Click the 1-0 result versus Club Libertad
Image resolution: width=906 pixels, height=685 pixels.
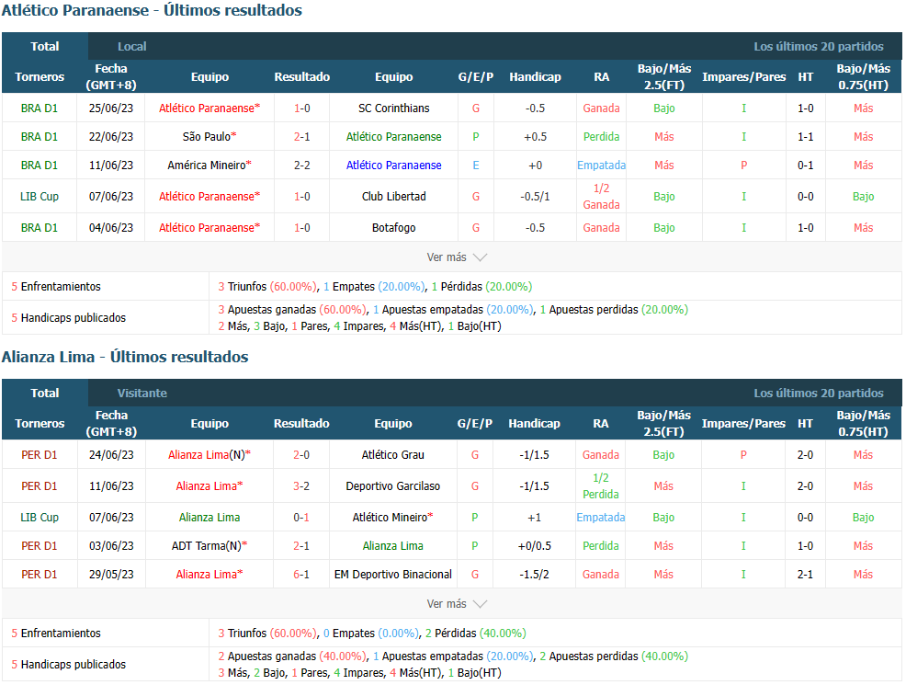[301, 197]
